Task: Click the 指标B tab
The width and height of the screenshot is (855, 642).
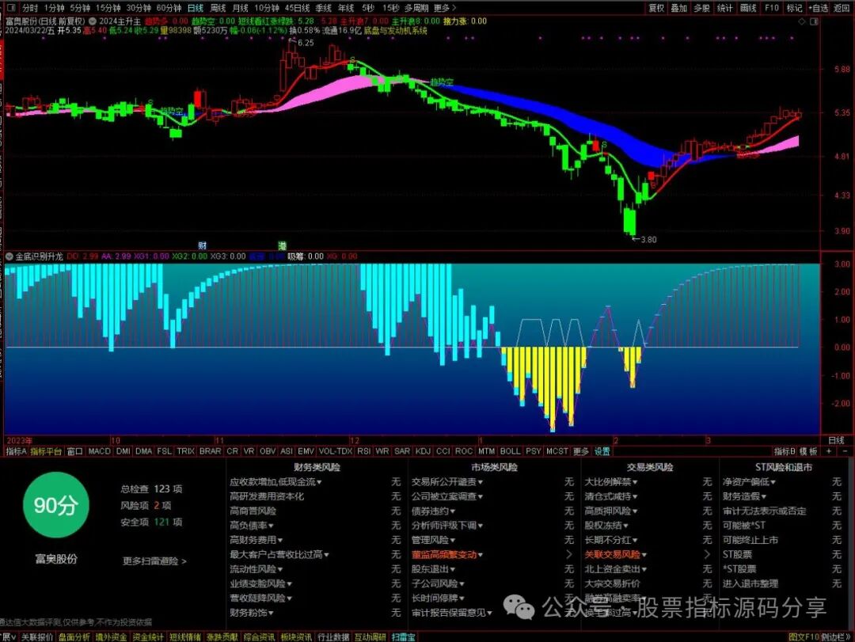Action: 785,451
